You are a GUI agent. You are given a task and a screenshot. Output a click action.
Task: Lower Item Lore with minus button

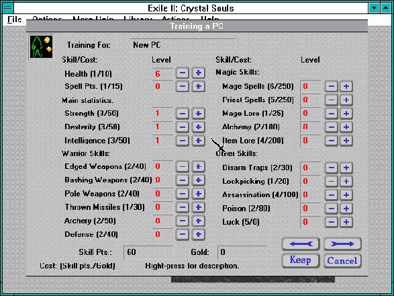click(x=331, y=141)
